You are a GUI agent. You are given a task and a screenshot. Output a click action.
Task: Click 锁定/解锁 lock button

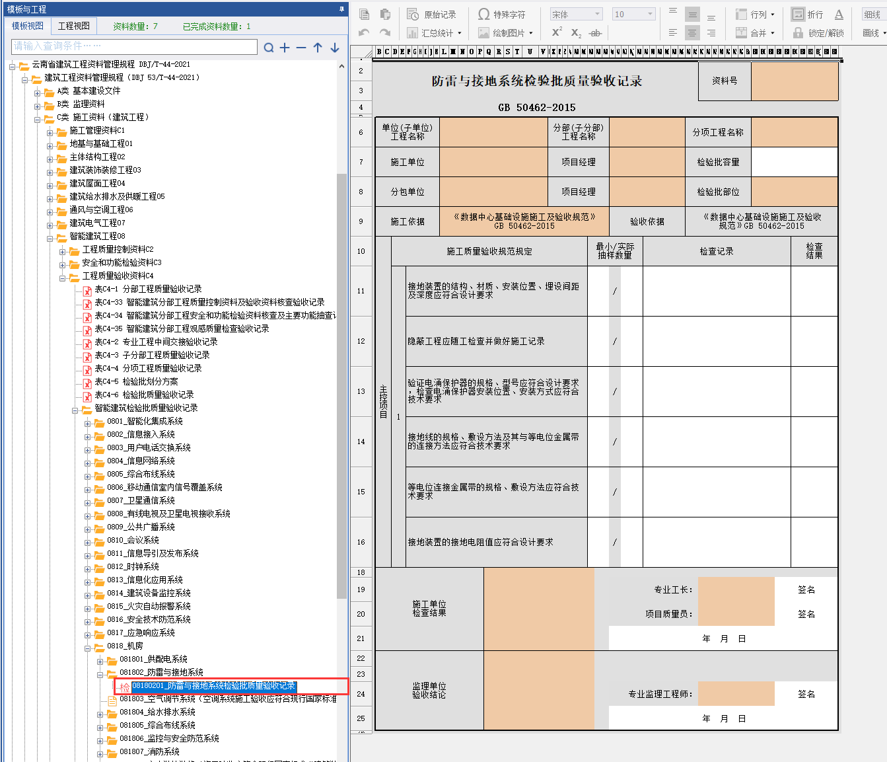818,32
